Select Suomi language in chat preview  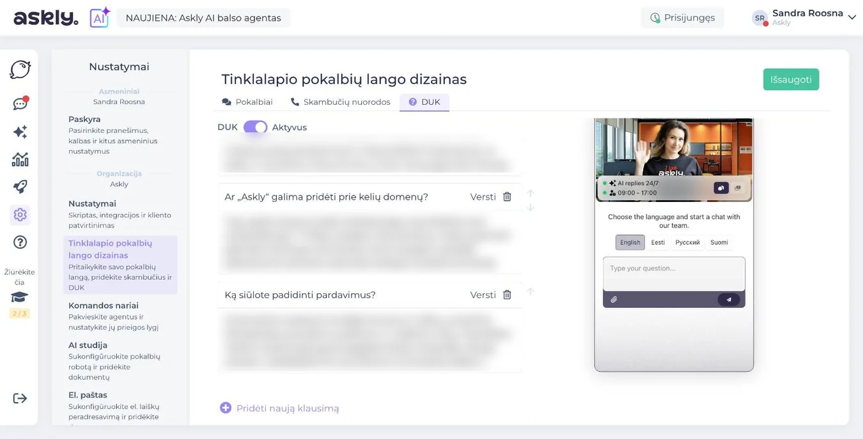click(x=719, y=242)
